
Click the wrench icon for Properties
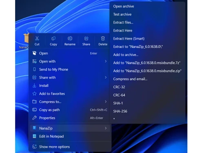click(x=34, y=118)
